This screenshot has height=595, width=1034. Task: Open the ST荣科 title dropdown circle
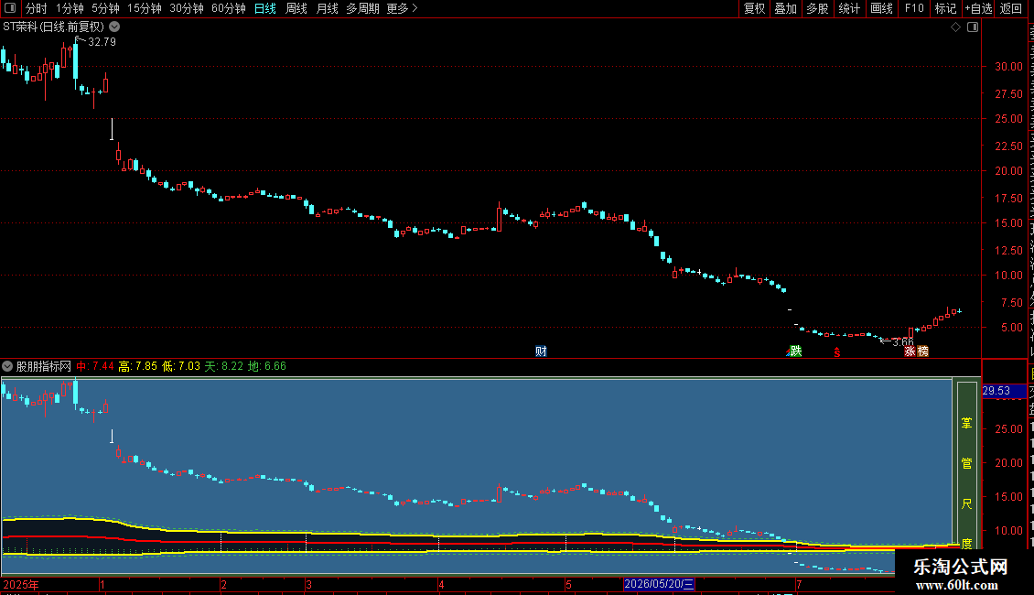114,27
